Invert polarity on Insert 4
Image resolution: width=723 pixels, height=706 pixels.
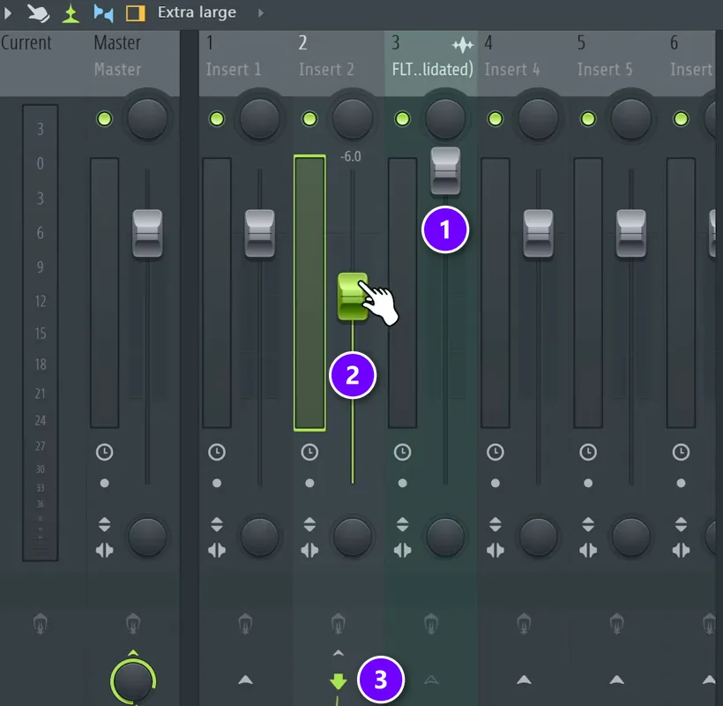(496, 525)
